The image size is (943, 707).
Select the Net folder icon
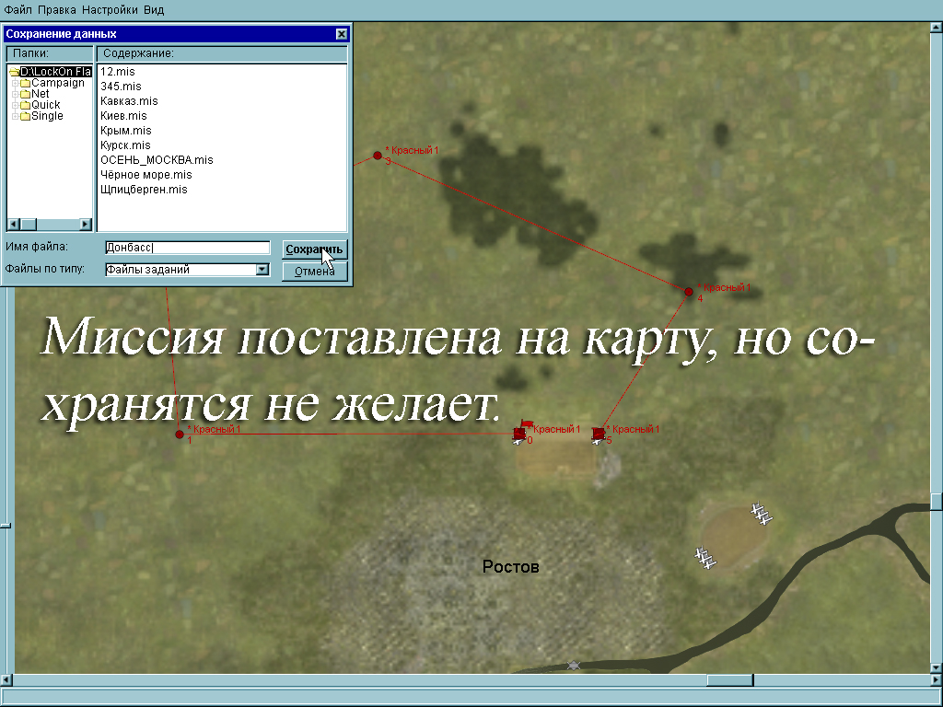[25, 94]
